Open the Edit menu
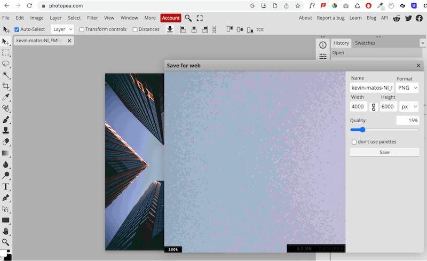Image resolution: width=427 pixels, height=261 pixels. (x=20, y=18)
